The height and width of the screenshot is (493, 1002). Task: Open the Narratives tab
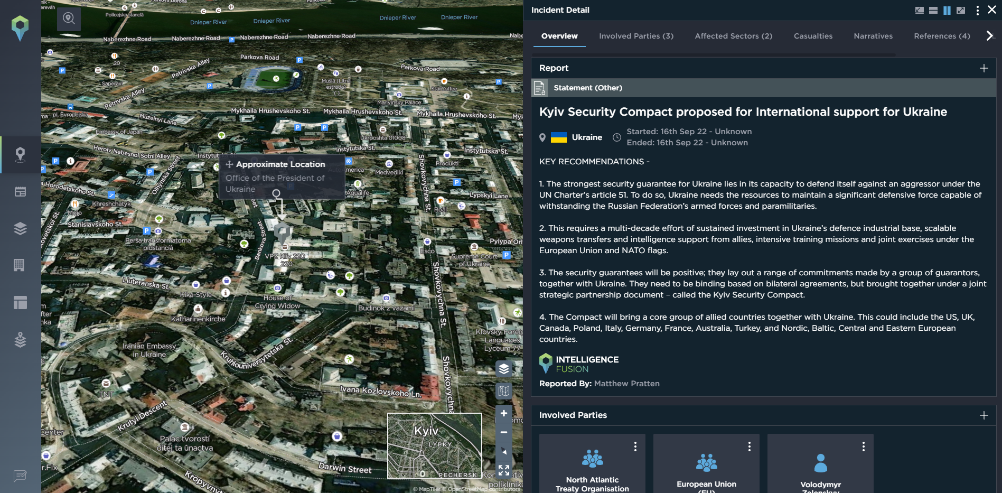tap(873, 36)
